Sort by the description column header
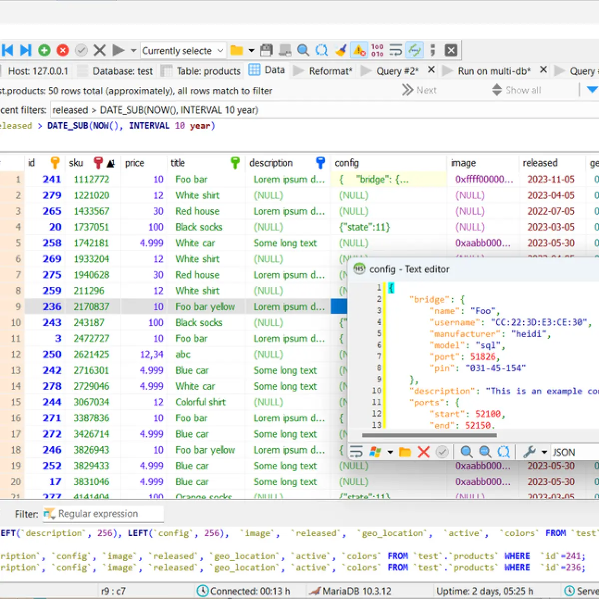The height and width of the screenshot is (599, 599). click(288, 163)
